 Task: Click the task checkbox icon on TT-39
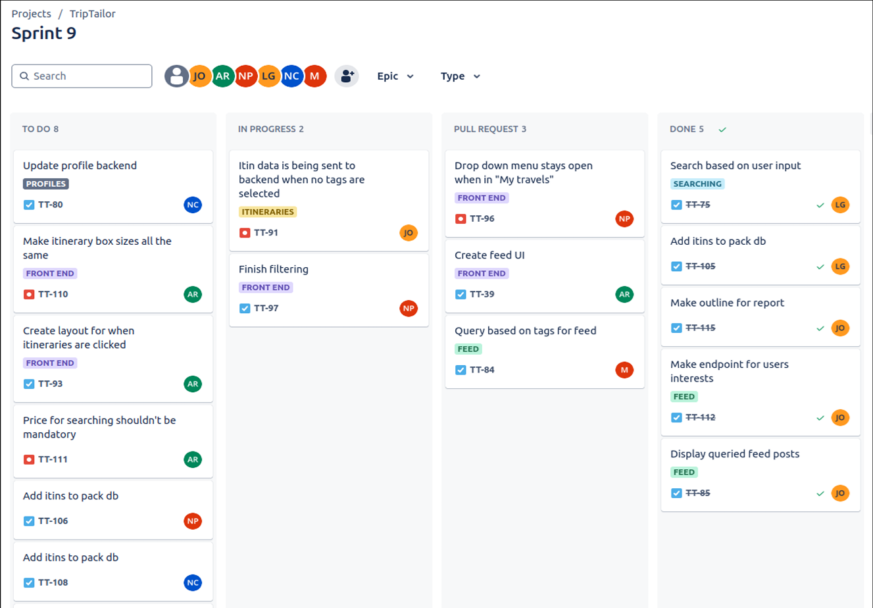(461, 294)
